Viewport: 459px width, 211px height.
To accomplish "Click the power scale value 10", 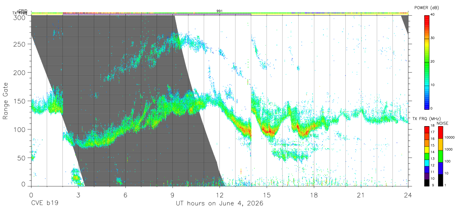I will click(x=433, y=85).
